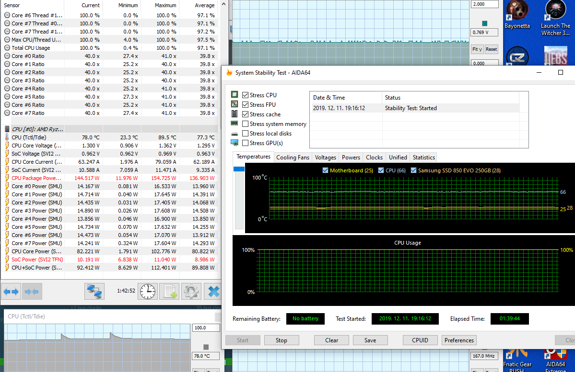
Task: Select the Temperatures tab
Action: click(x=253, y=157)
